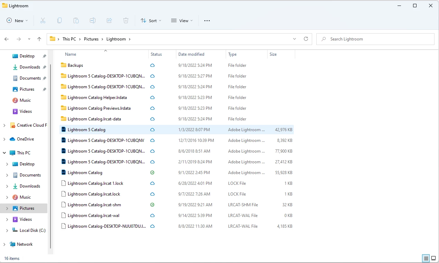This screenshot has height=263, width=439.
Task: Go back with the left arrow
Action: [x=7, y=39]
